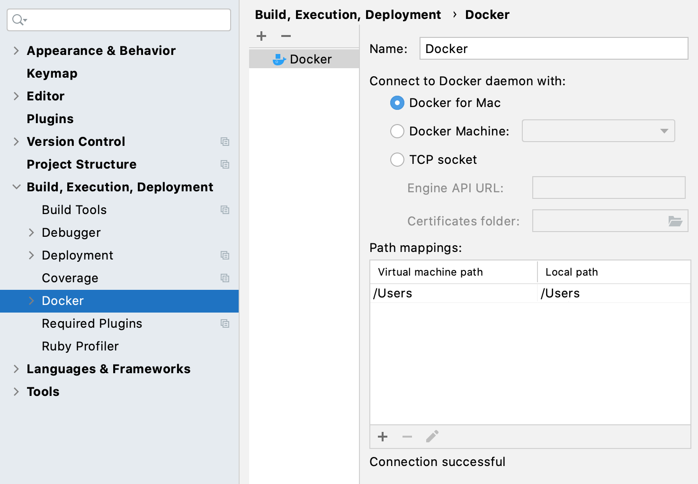Image resolution: width=698 pixels, height=484 pixels.
Task: Expand the Docker tree node
Action: [x=31, y=301]
